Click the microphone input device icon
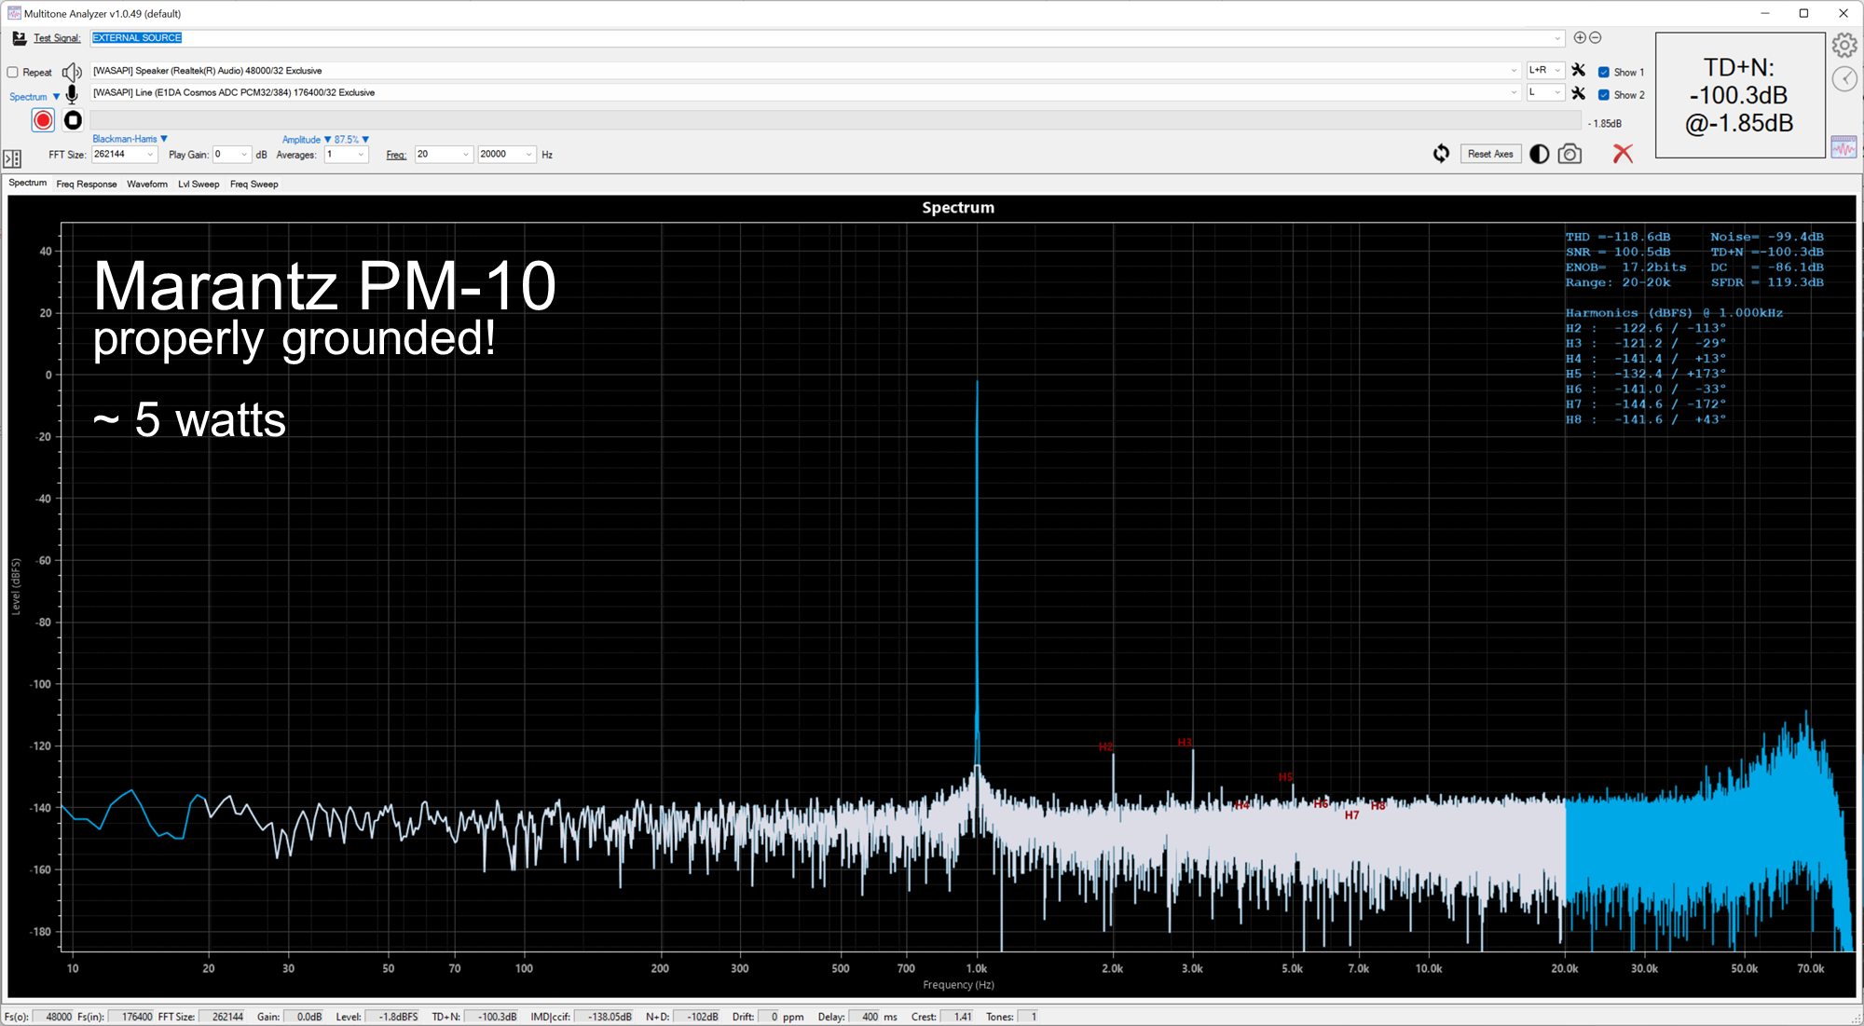The height and width of the screenshot is (1026, 1864). click(x=72, y=94)
